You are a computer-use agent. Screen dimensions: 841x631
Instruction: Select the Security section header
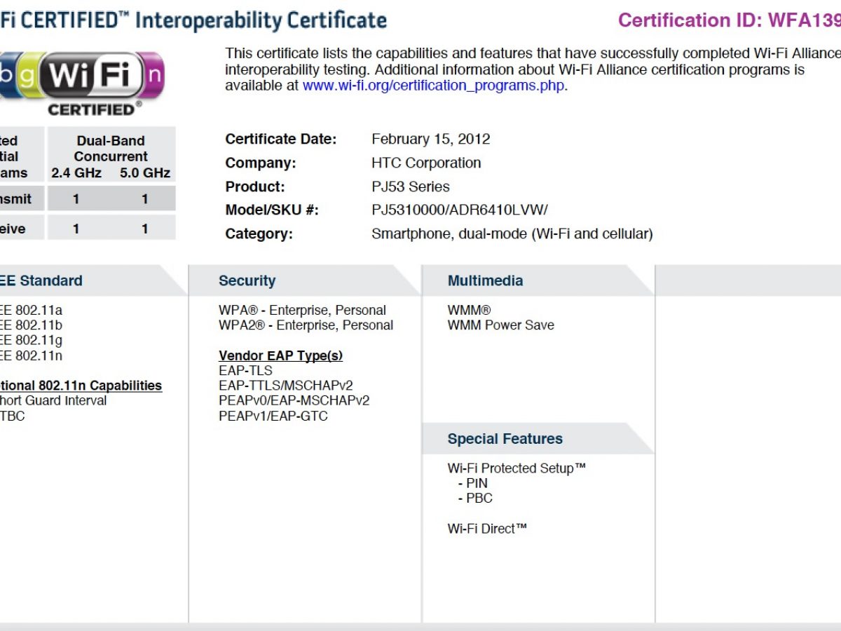tap(247, 280)
